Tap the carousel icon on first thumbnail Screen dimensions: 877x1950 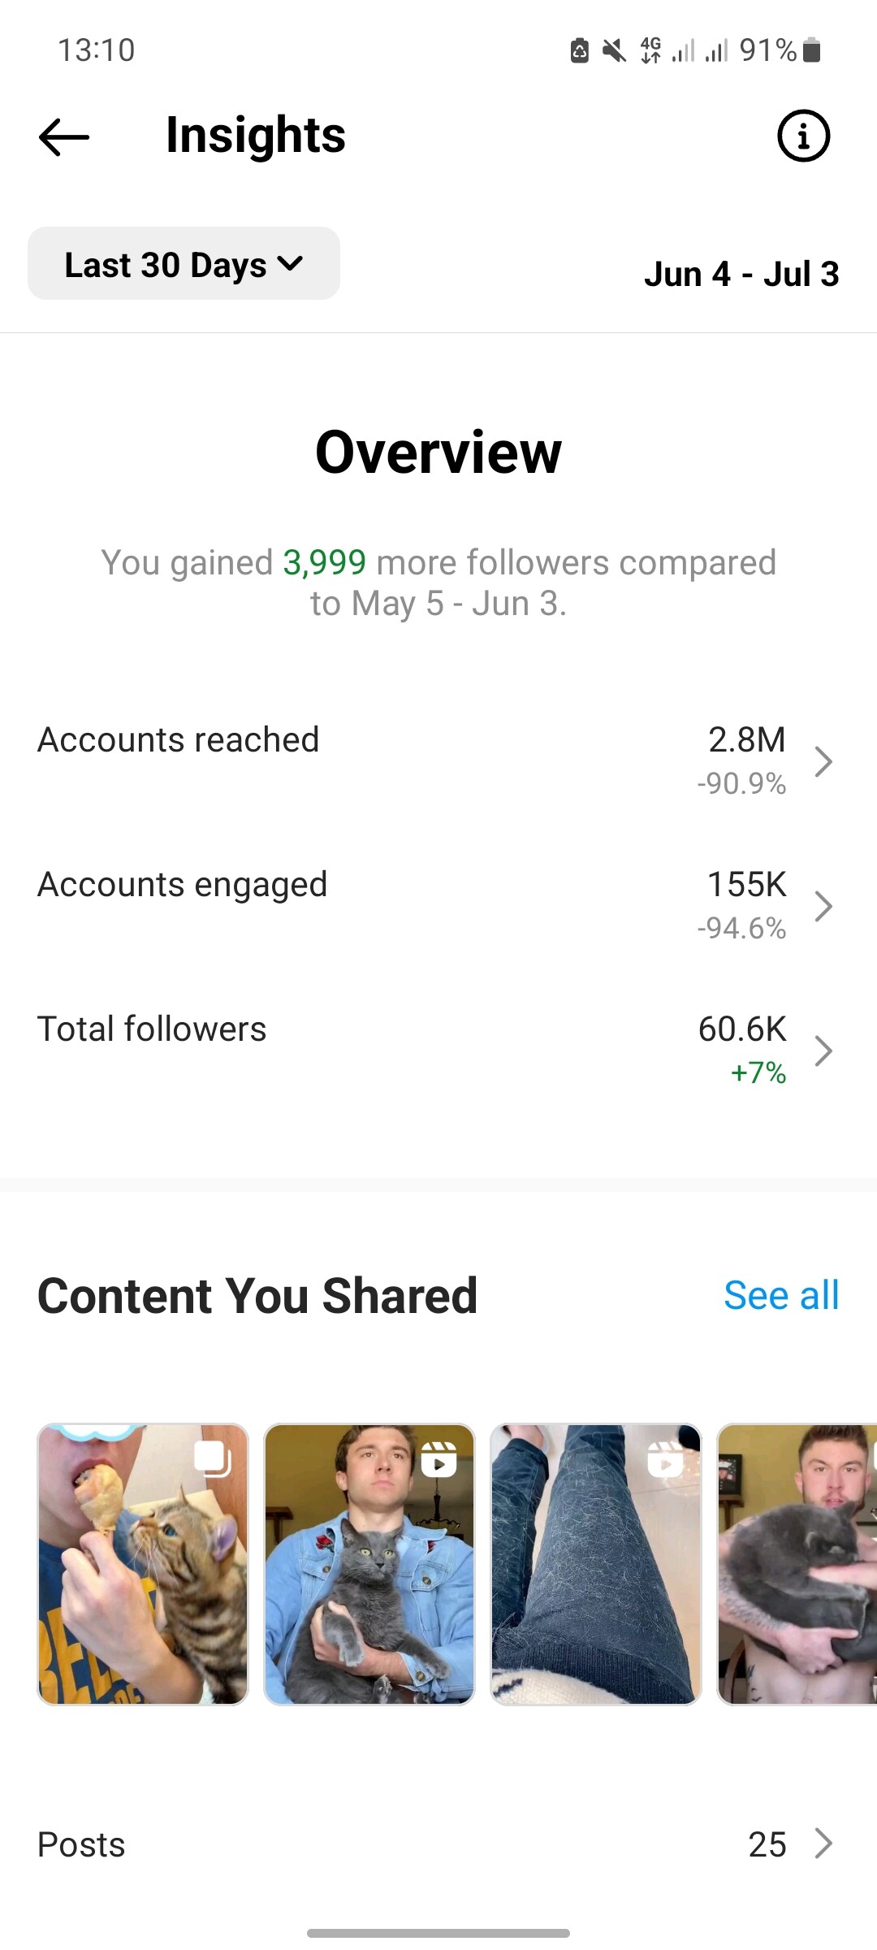point(213,1458)
